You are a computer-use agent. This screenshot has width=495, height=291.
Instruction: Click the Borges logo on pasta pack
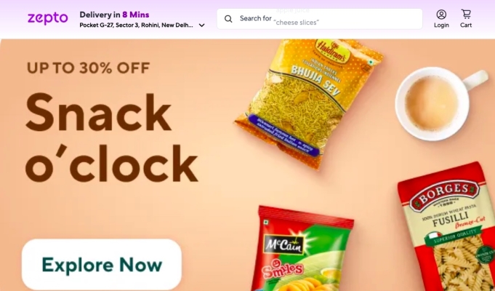tap(444, 192)
